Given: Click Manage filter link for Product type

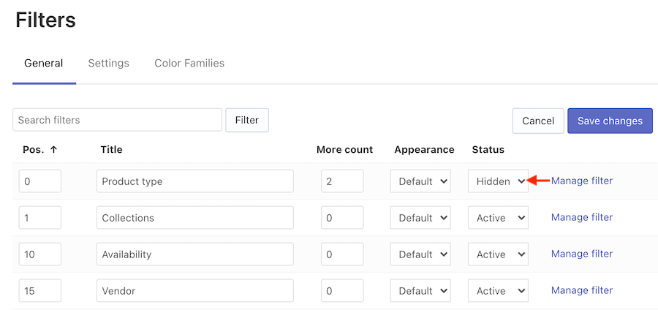Looking at the screenshot, I should coord(582,181).
